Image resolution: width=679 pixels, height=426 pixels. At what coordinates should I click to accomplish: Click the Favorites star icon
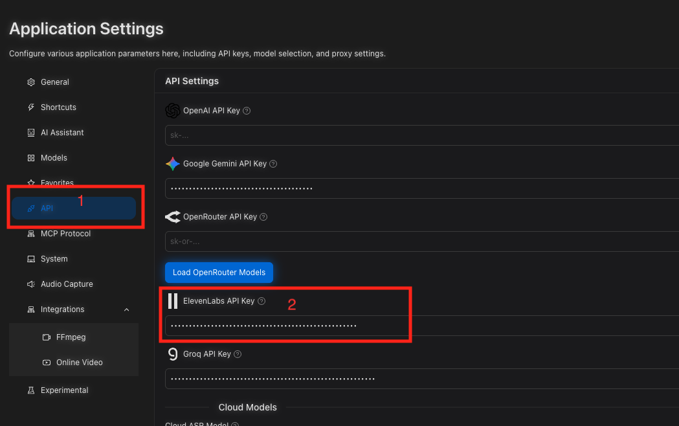31,183
